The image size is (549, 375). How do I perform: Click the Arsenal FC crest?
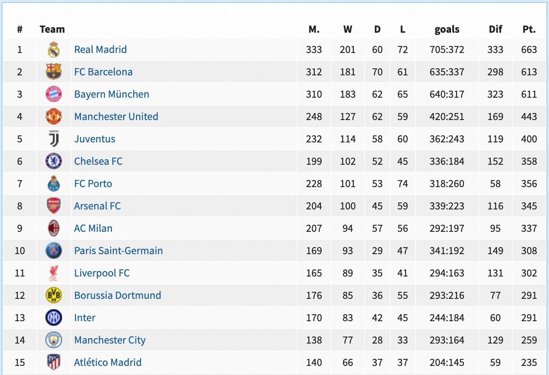(x=54, y=206)
